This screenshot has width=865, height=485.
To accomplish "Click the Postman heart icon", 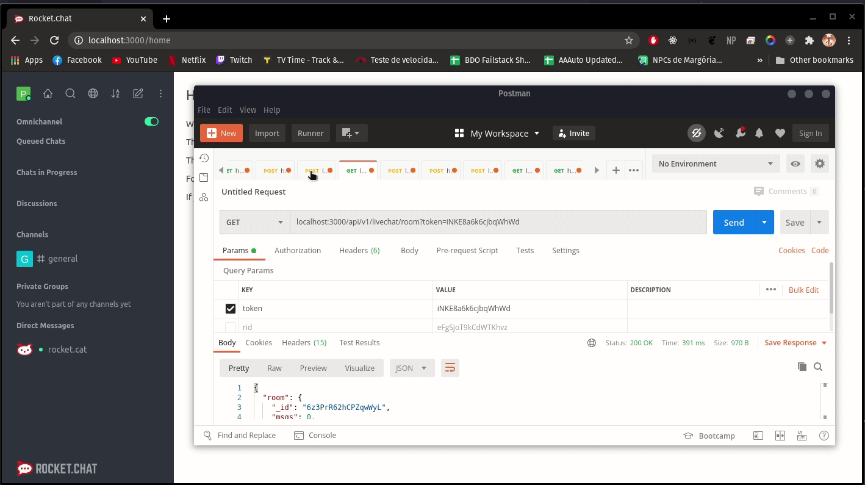I will pyautogui.click(x=780, y=133).
